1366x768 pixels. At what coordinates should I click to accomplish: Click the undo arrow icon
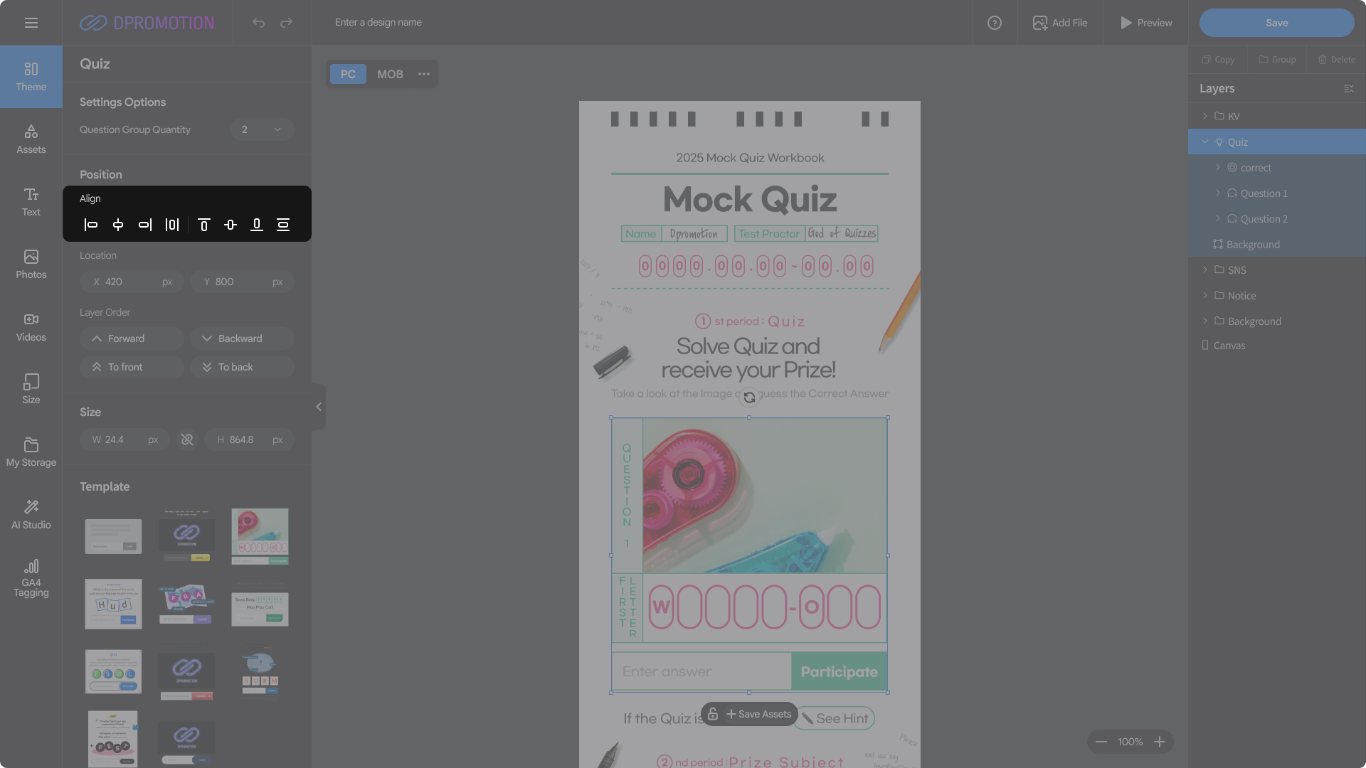click(258, 23)
